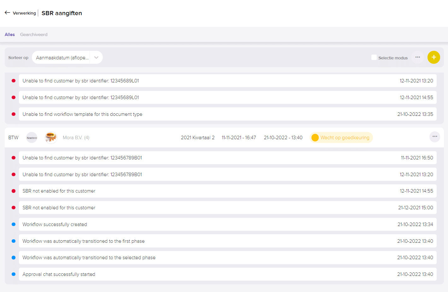Go back using the Verwerking arrow

7,13
